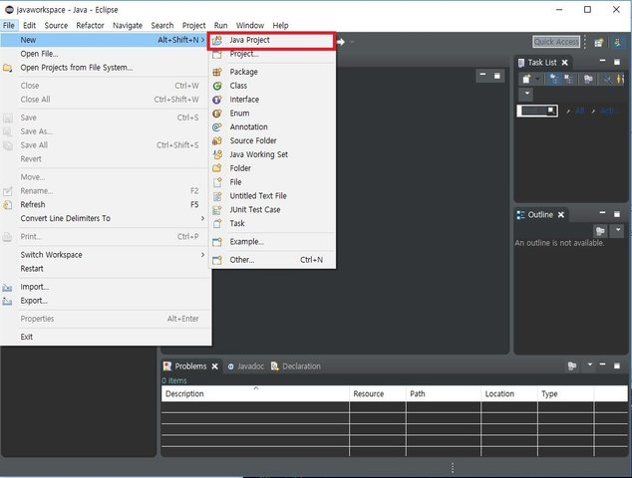Click the Task List search field

(x=537, y=111)
